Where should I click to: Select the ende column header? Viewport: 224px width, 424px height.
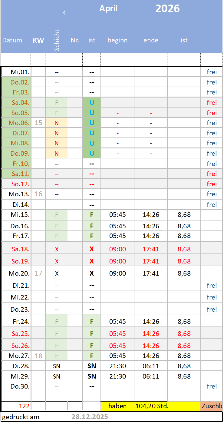tap(151, 40)
